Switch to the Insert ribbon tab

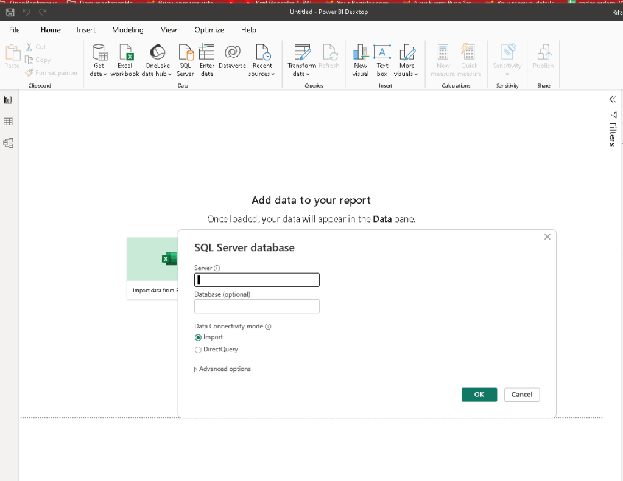coord(86,30)
